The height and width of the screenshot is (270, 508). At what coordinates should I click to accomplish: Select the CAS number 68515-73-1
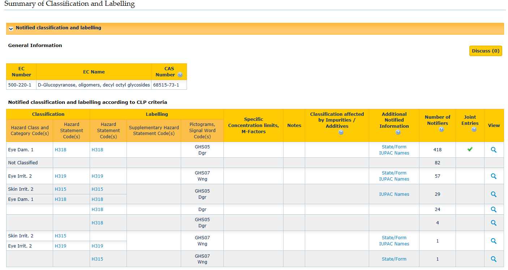point(166,85)
